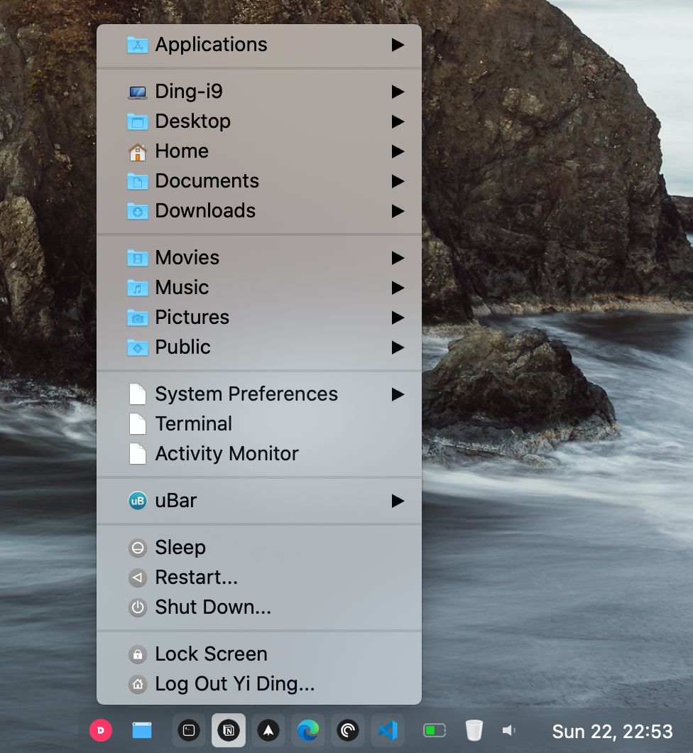This screenshot has height=753, width=693.
Task: Click the Lock Screen padlock icon
Action: (138, 654)
